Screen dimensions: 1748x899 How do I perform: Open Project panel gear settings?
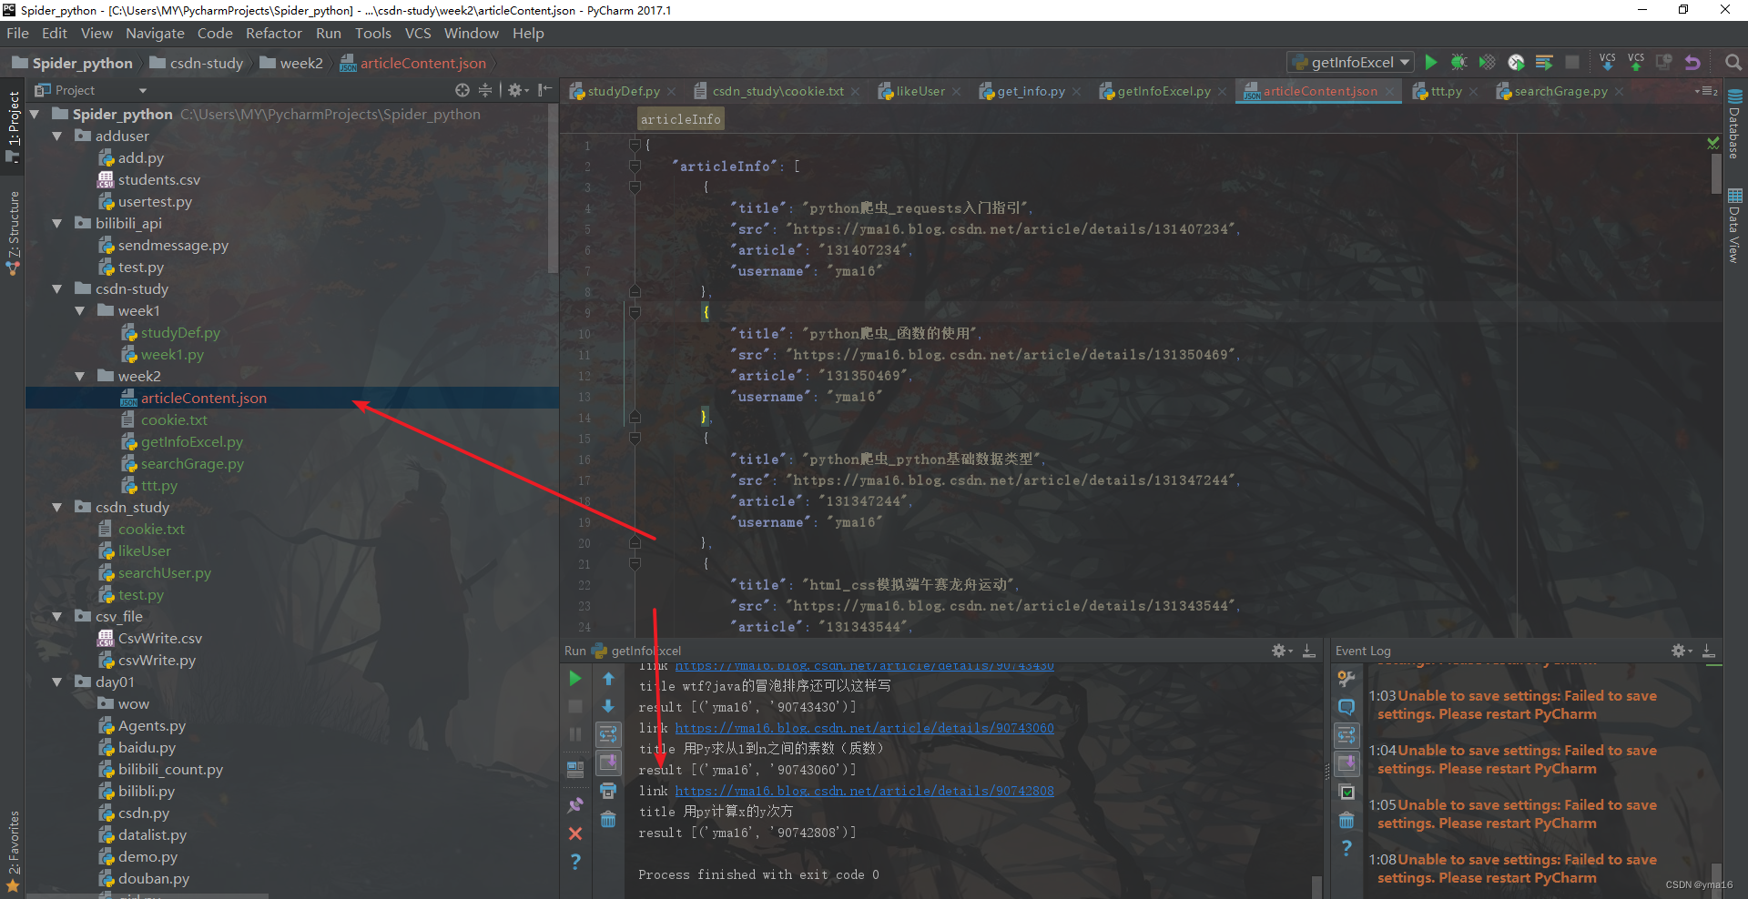click(517, 90)
